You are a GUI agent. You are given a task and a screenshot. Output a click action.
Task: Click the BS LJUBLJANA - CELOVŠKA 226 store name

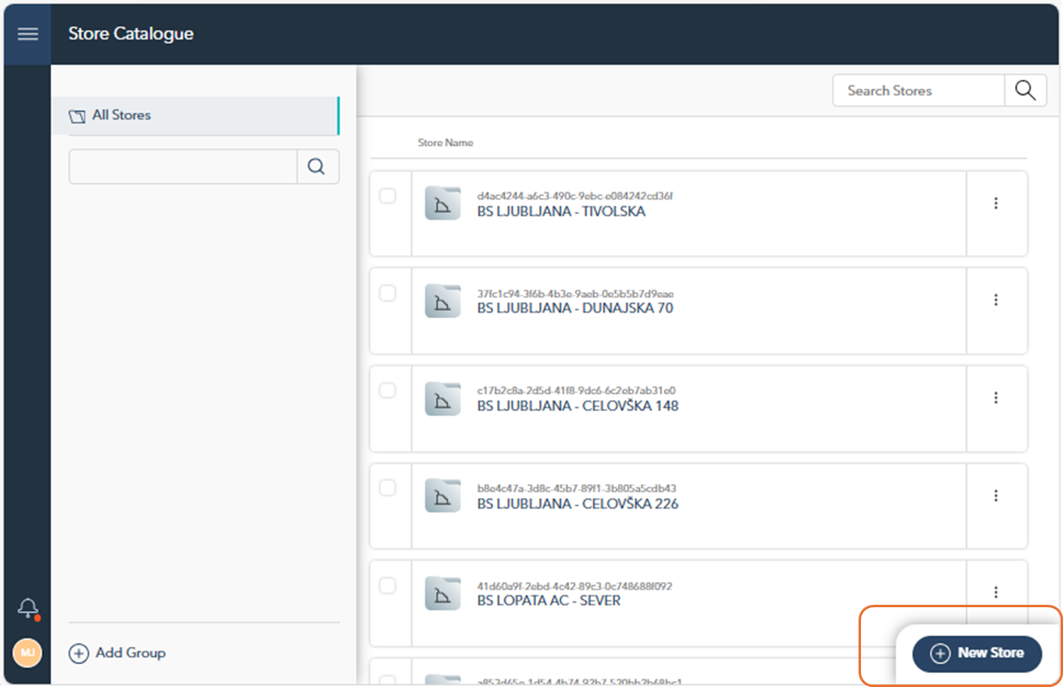(578, 504)
